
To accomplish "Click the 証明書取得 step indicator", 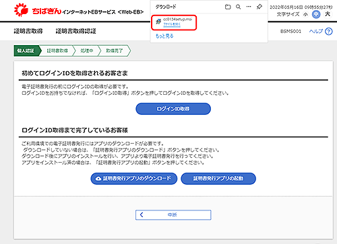I will click(x=57, y=50).
